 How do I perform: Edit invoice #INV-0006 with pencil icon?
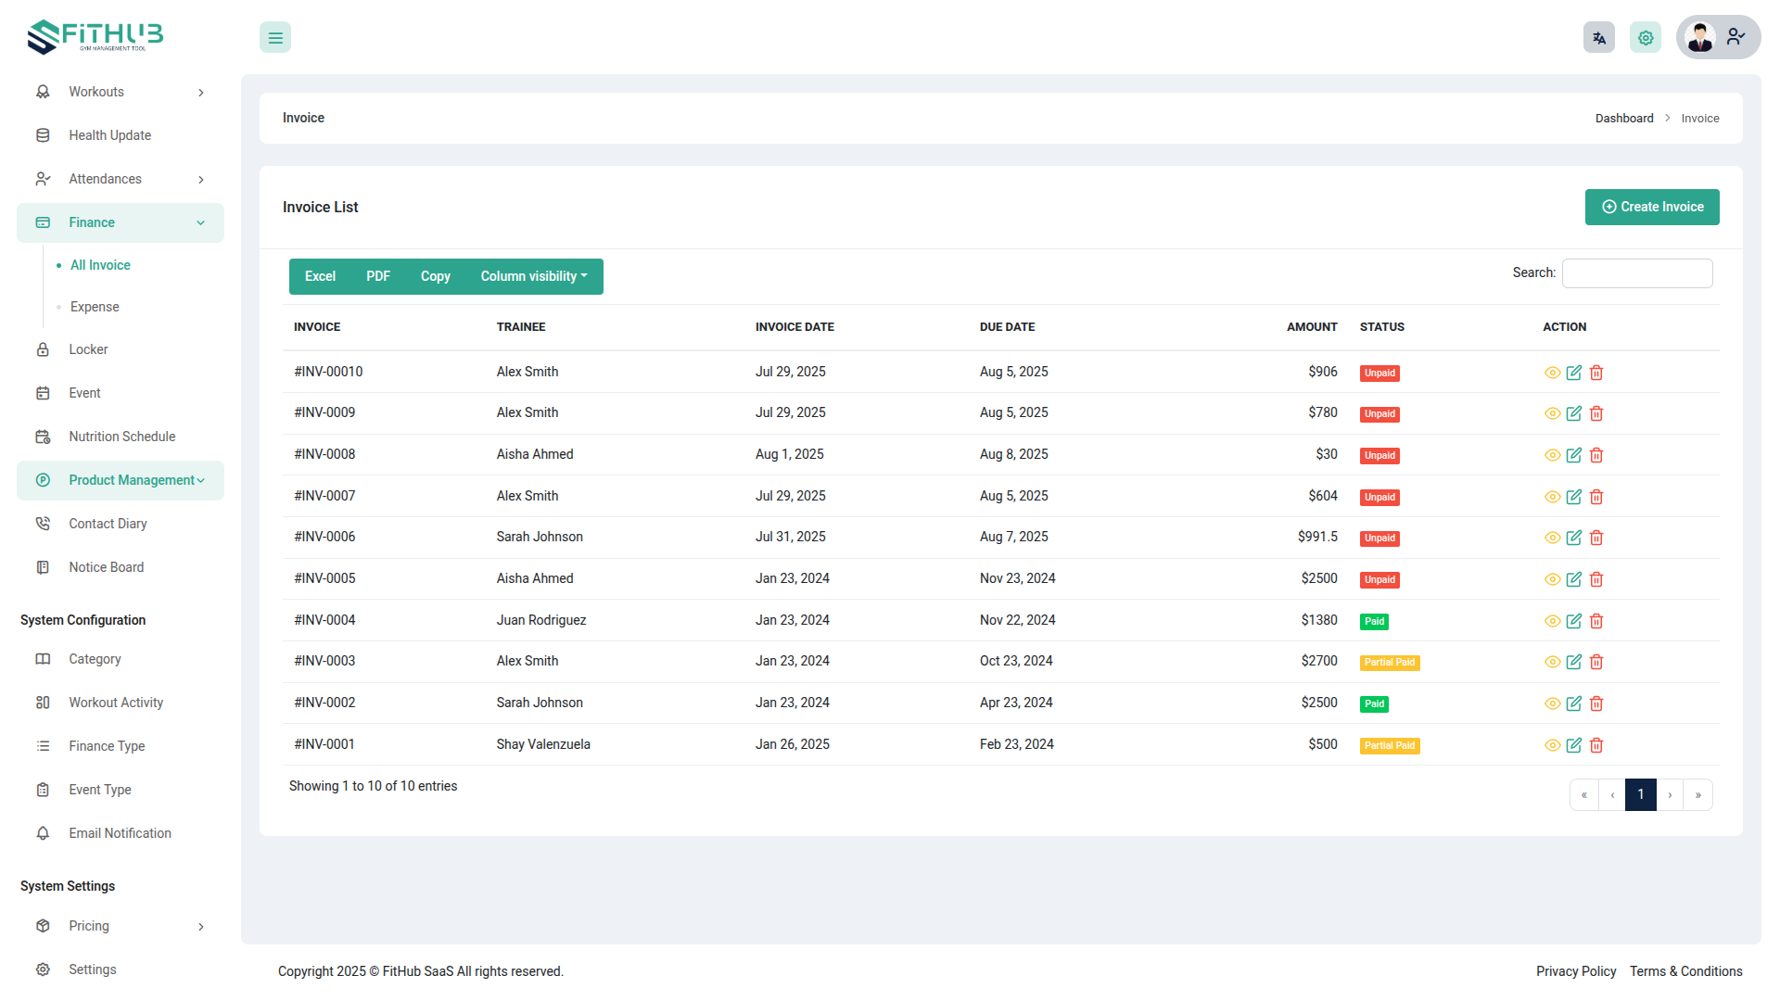point(1574,538)
